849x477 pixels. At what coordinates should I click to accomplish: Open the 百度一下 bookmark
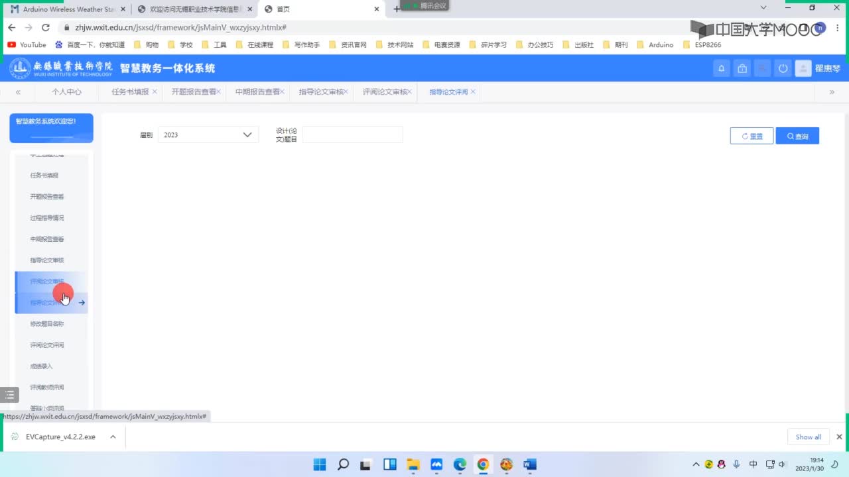click(x=90, y=45)
